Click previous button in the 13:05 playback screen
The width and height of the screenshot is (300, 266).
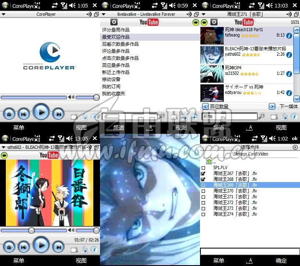tap(24, 247)
